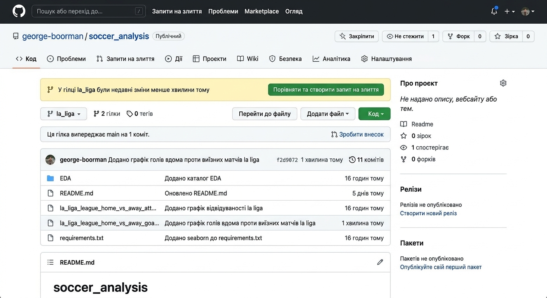
Task: Open the george-boorman owner link
Action: (x=53, y=36)
